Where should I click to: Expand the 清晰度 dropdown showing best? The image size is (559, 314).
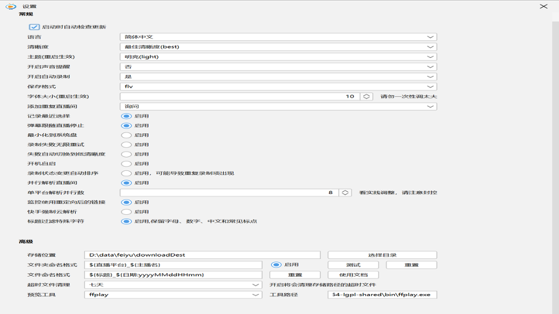tap(278, 46)
